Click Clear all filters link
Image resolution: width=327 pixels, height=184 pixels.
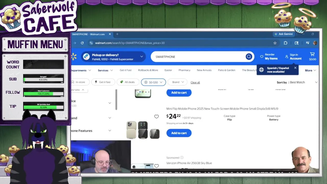195,82
